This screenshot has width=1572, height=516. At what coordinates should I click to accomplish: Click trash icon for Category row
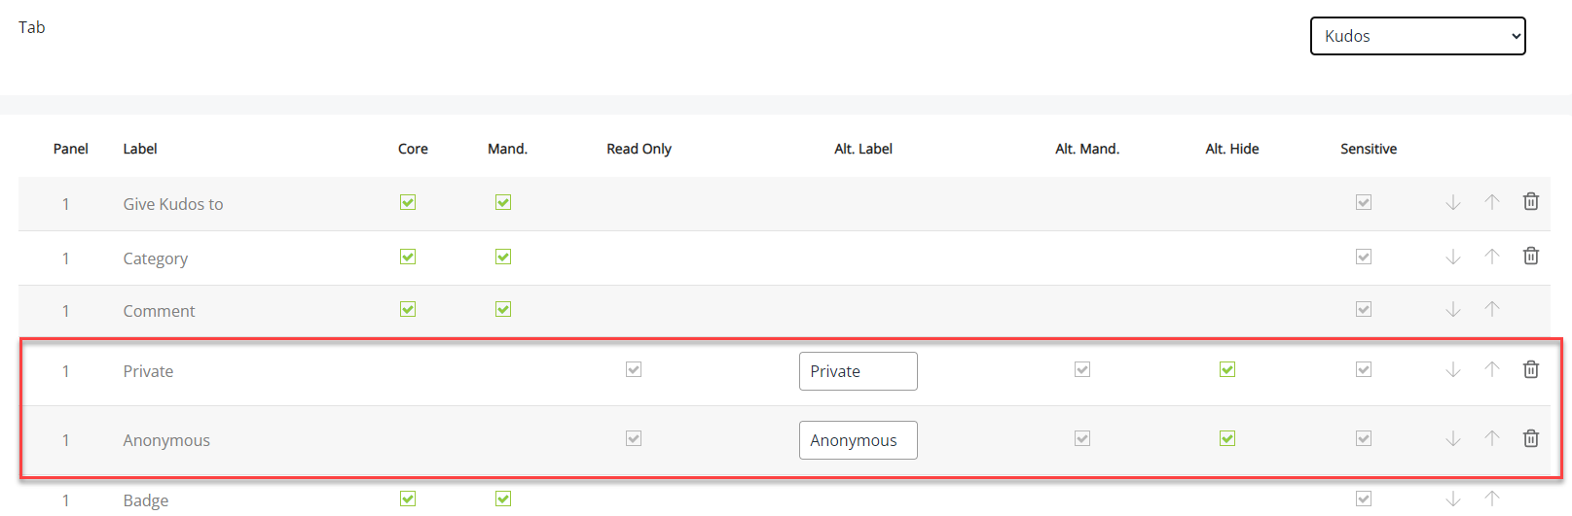pos(1531,257)
